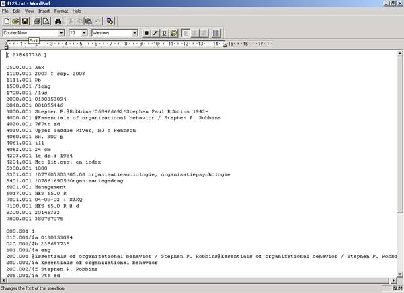The image size is (404, 293).
Task: Open the Western script dropdown arrow
Action: tap(134, 33)
